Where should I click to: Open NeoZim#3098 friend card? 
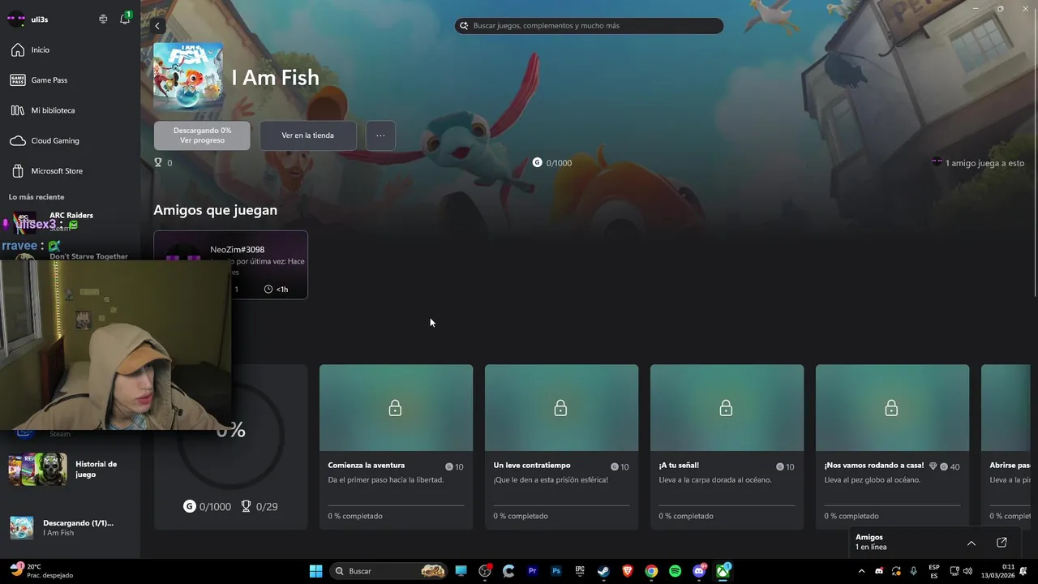tap(230, 264)
